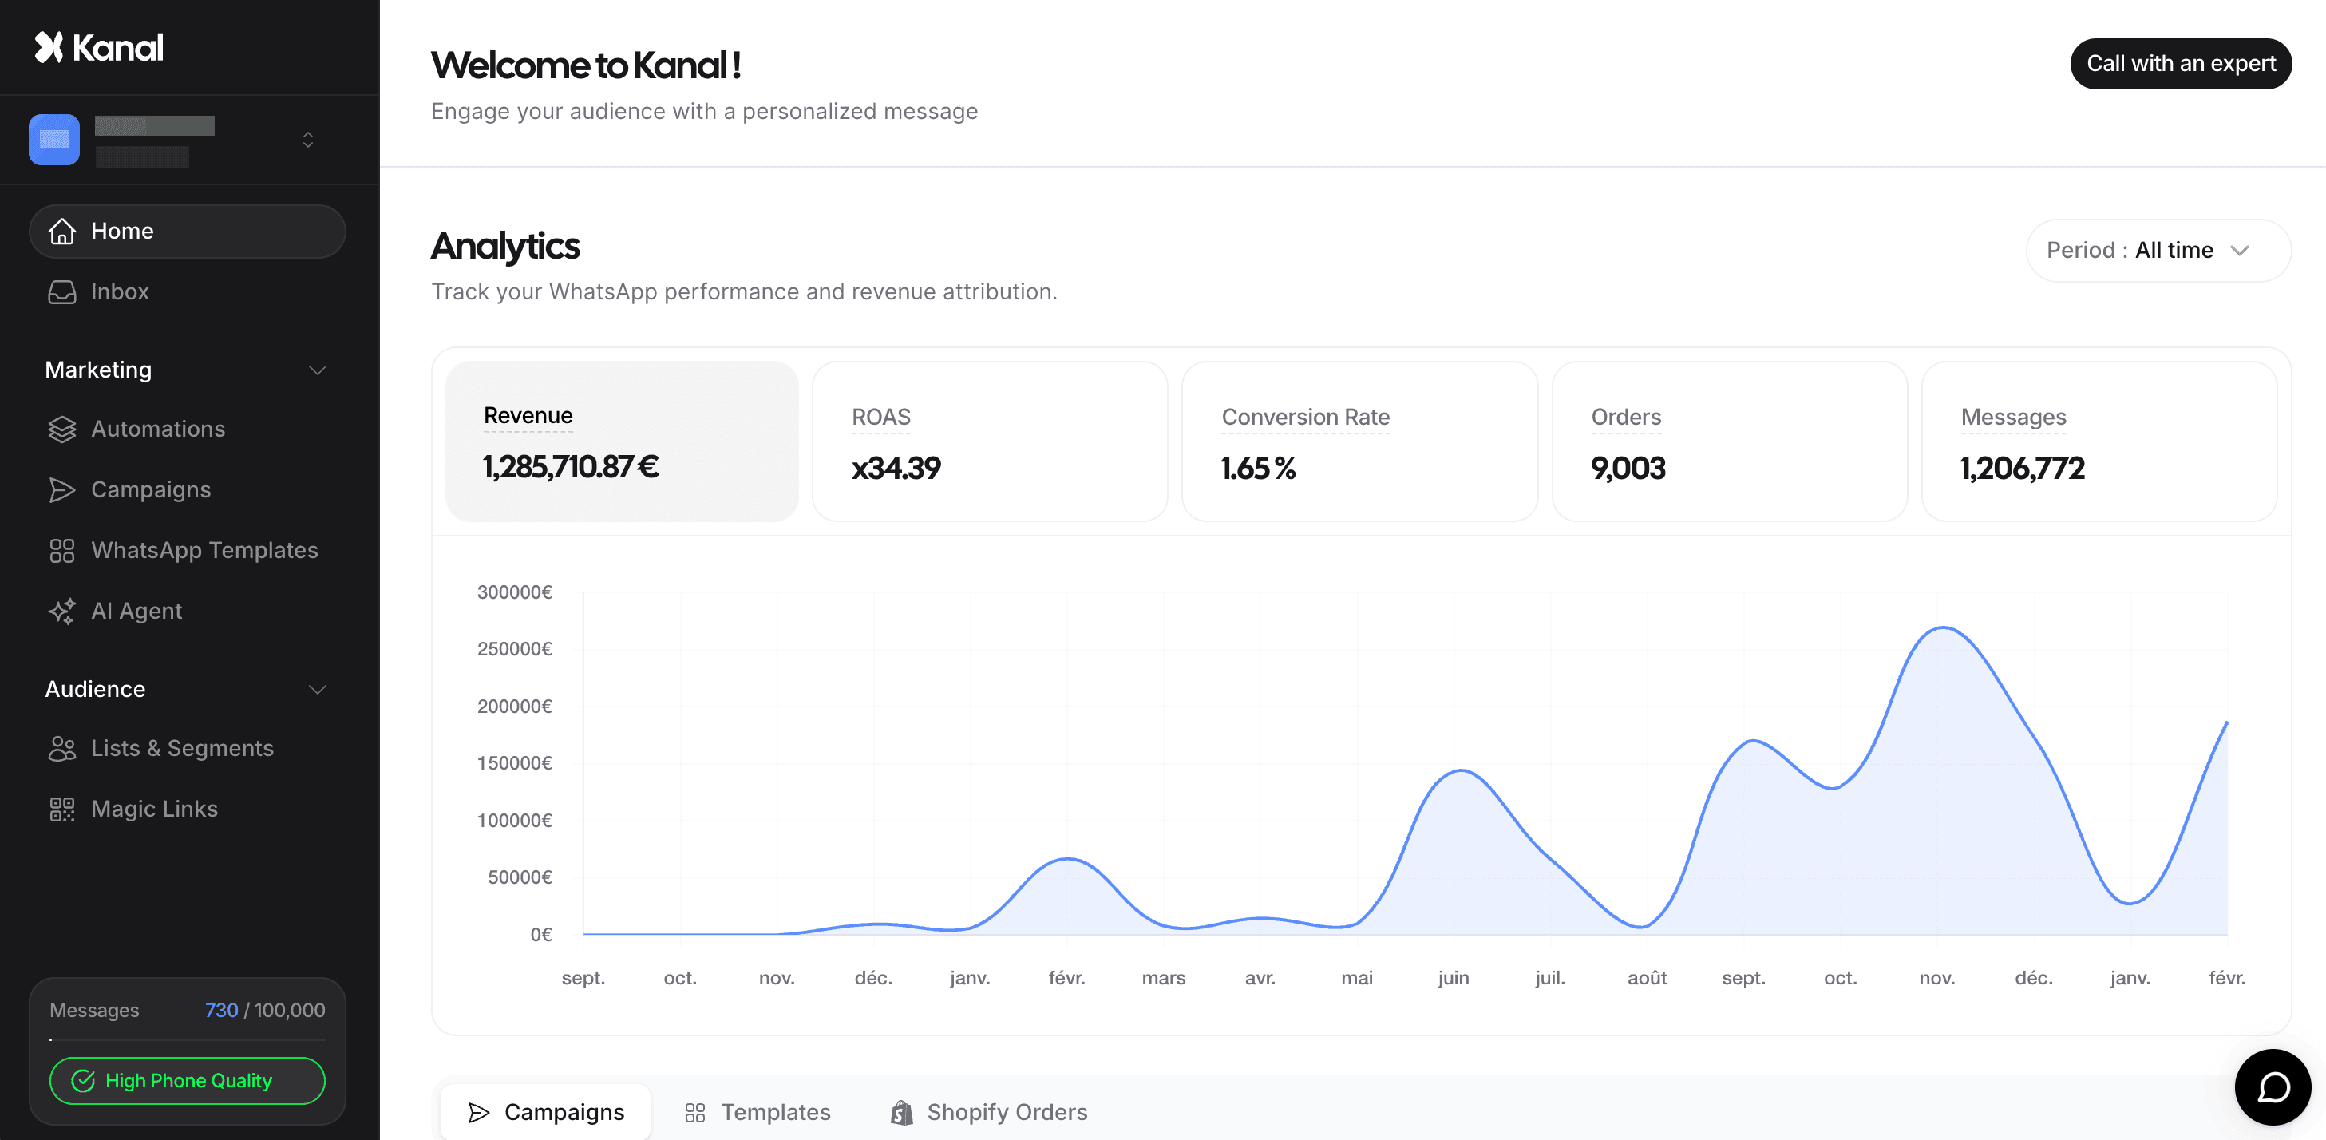
Task: Click the Kanal logo icon
Action: click(49, 47)
